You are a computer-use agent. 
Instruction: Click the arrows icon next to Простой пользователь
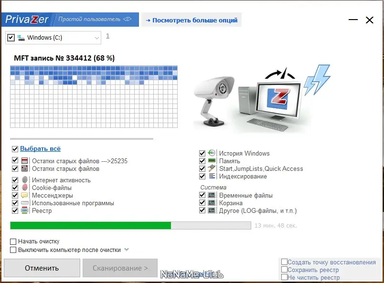128,19
